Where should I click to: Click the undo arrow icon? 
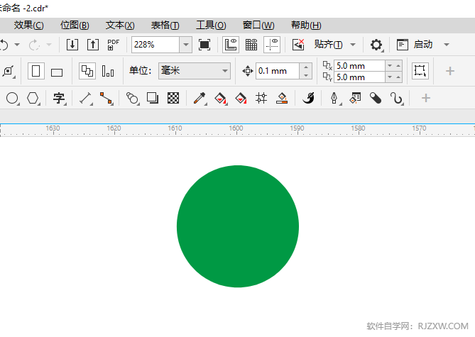click(x=4, y=45)
